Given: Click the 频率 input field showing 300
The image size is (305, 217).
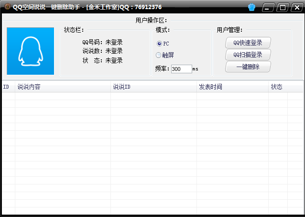Looking at the screenshot, I should pyautogui.click(x=182, y=69).
